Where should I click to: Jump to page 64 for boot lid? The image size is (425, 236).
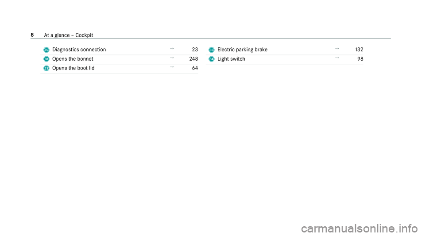click(195, 68)
